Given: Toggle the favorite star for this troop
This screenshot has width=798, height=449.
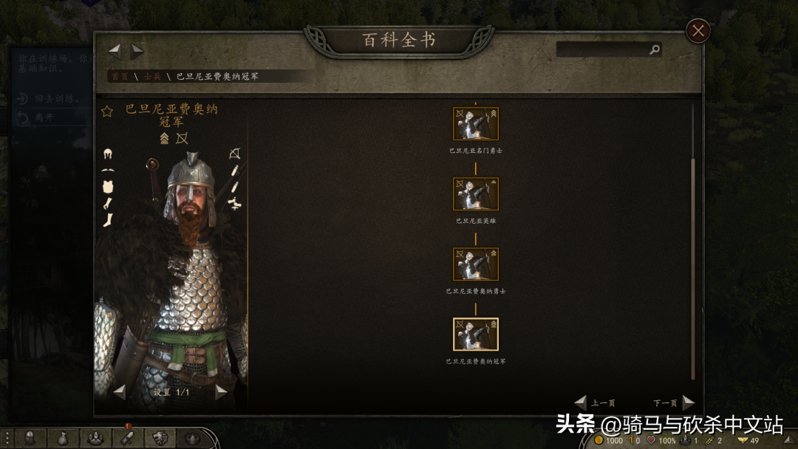Looking at the screenshot, I should (x=107, y=112).
